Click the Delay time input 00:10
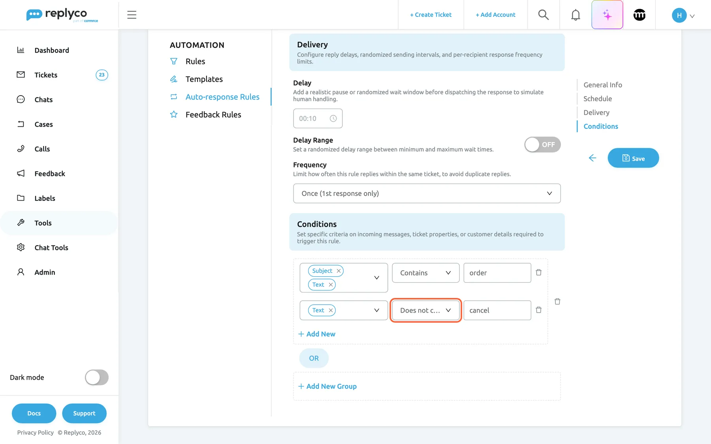Screen dimensions: 711x444 [x=318, y=118]
